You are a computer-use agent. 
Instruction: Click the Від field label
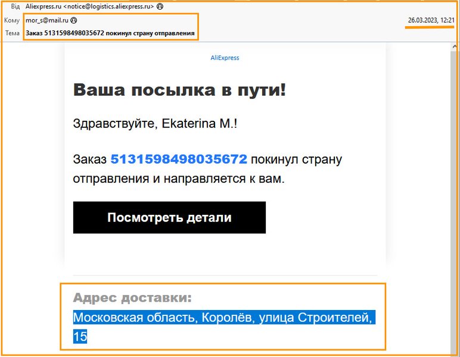coord(15,7)
